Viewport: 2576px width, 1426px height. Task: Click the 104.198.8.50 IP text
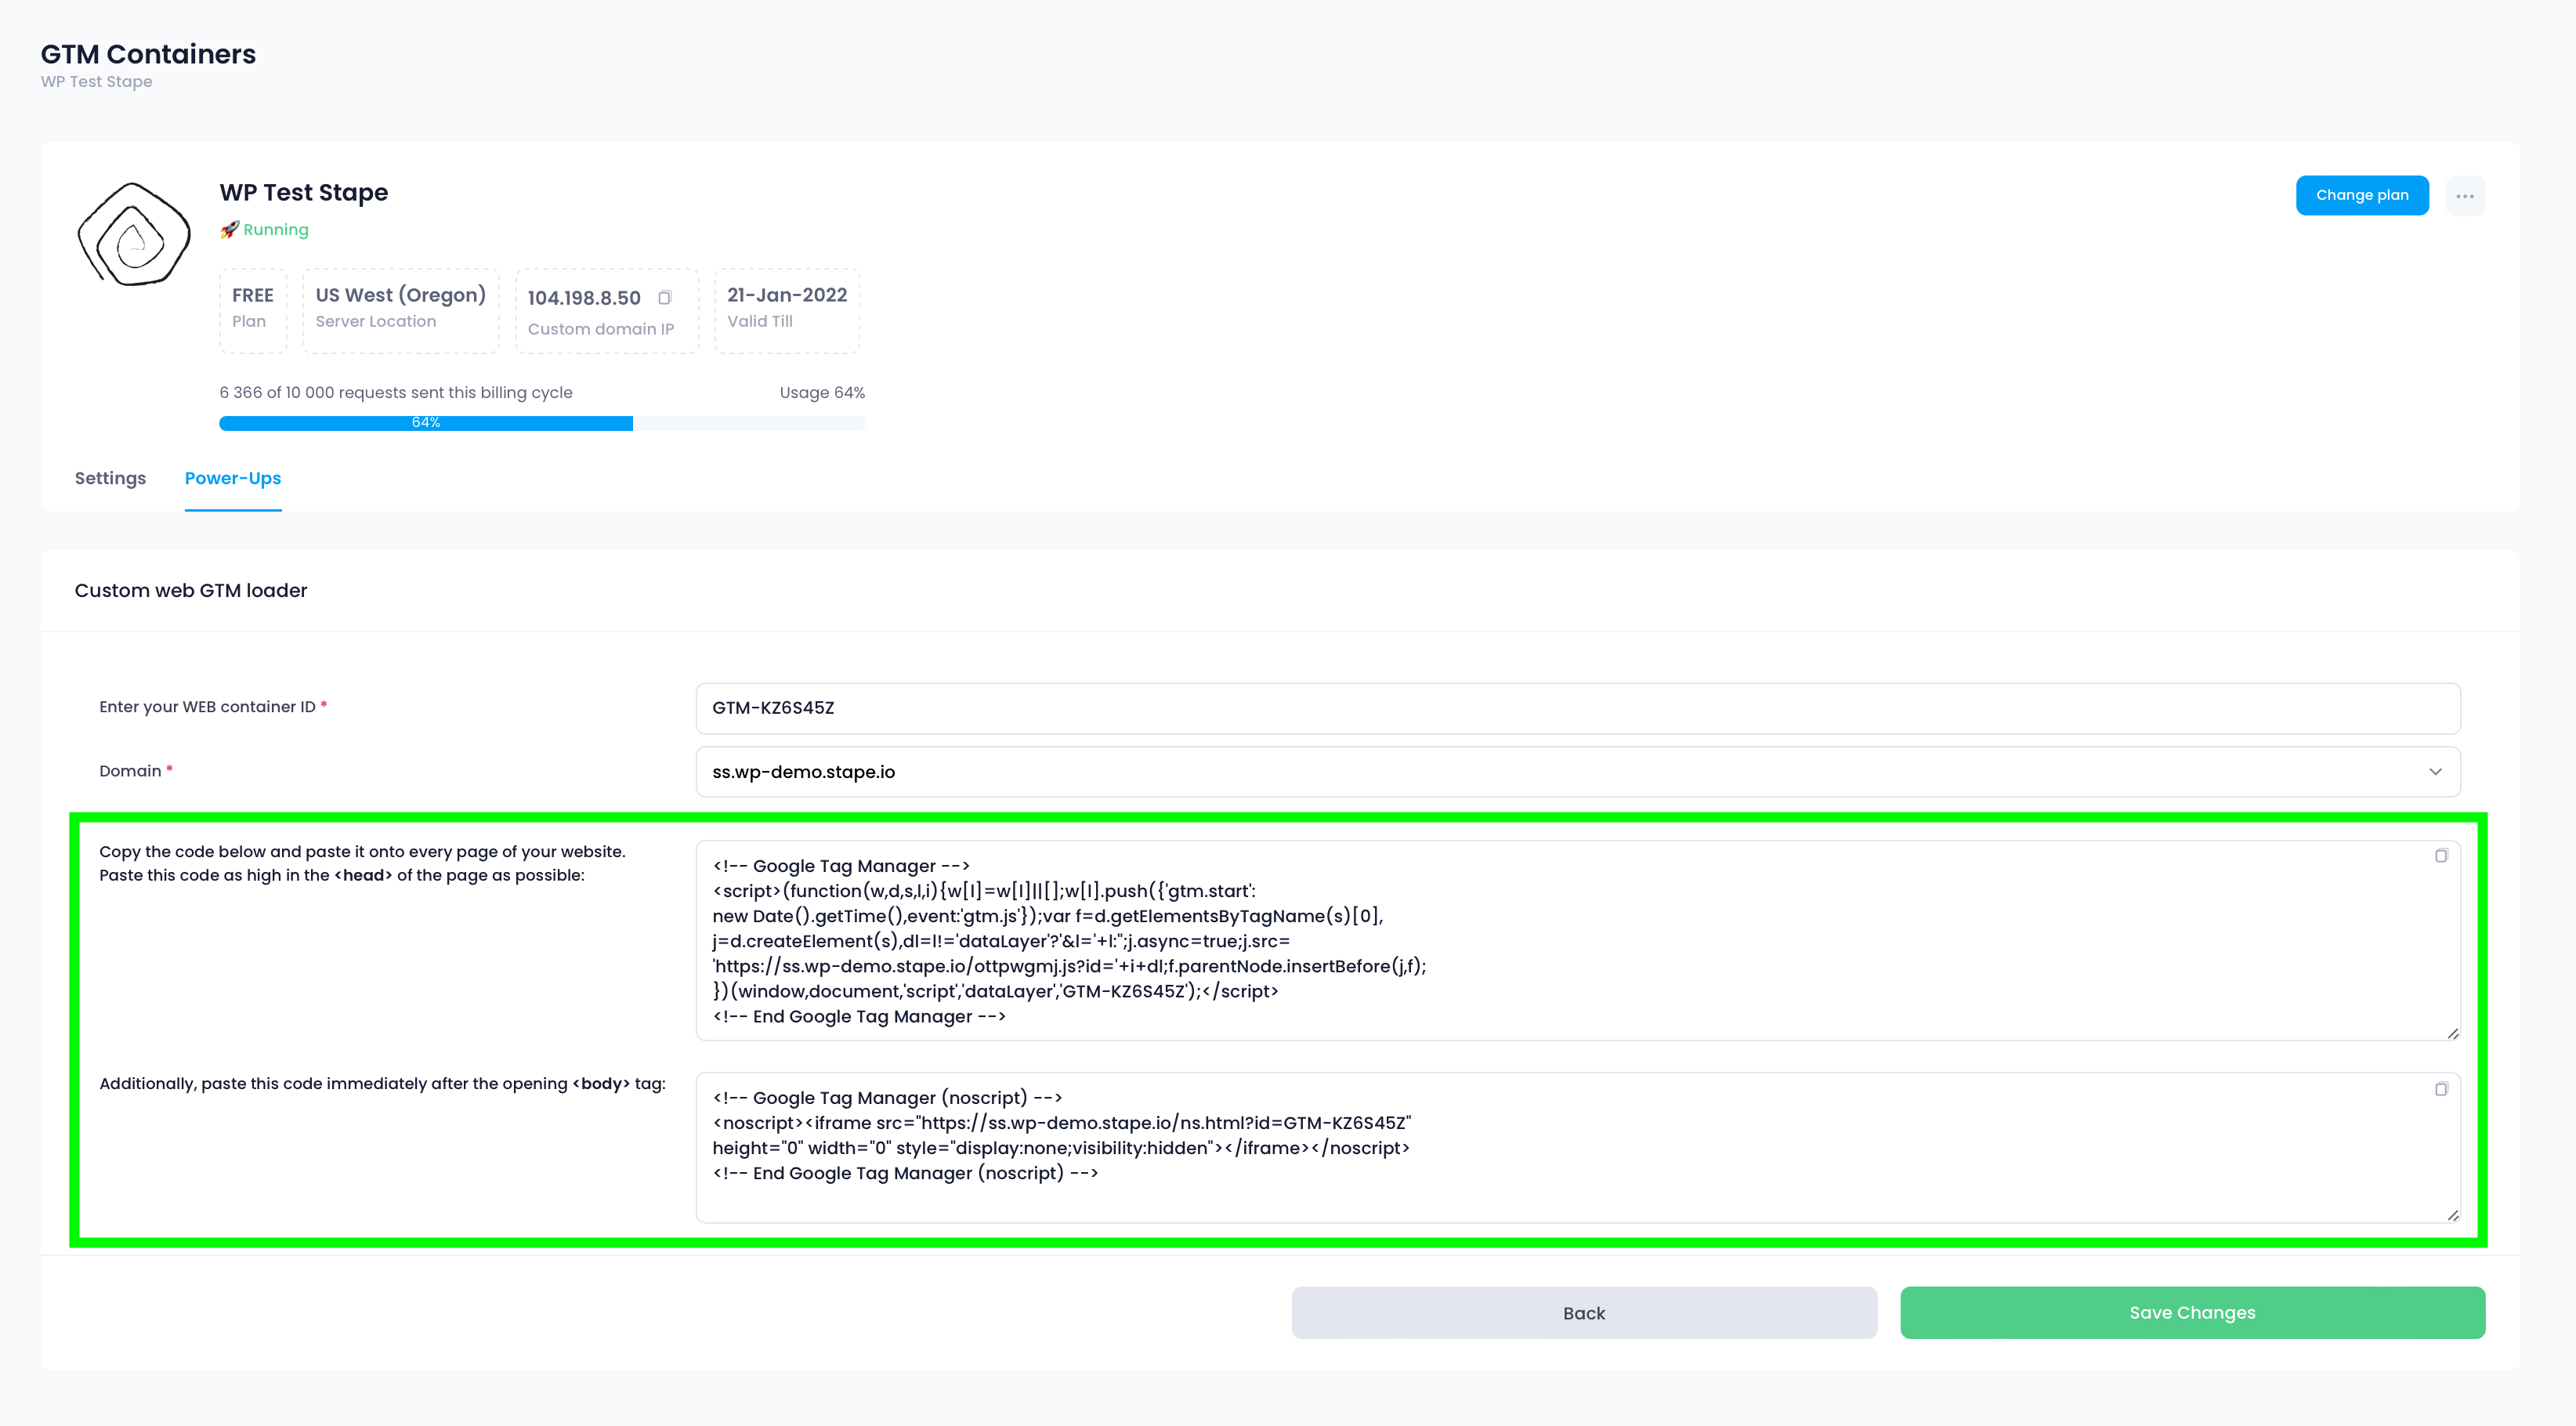coord(584,298)
